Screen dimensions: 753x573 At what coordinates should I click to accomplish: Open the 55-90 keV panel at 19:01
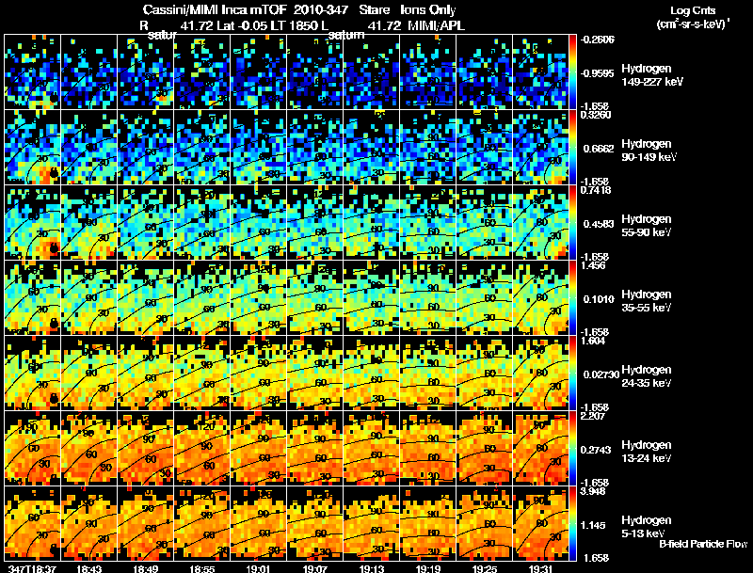pyautogui.click(x=259, y=222)
